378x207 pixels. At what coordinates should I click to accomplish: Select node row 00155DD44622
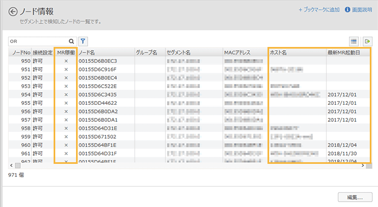(189, 103)
